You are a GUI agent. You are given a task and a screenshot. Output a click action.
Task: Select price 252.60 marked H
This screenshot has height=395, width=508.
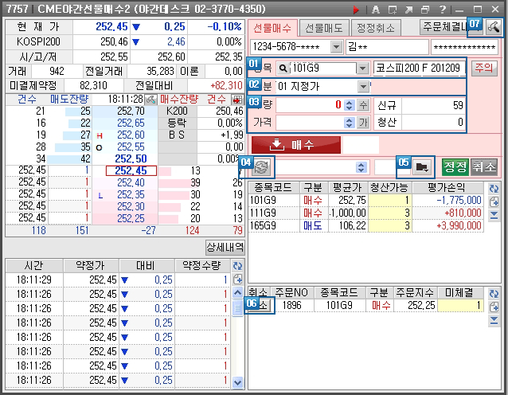[131, 135]
